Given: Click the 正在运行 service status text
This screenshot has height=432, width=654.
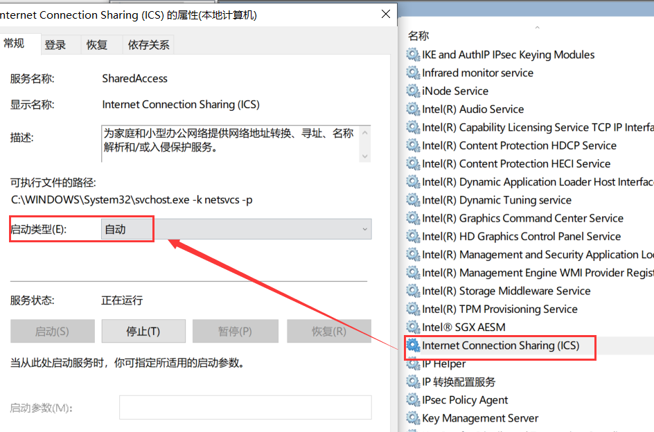Looking at the screenshot, I should (122, 300).
